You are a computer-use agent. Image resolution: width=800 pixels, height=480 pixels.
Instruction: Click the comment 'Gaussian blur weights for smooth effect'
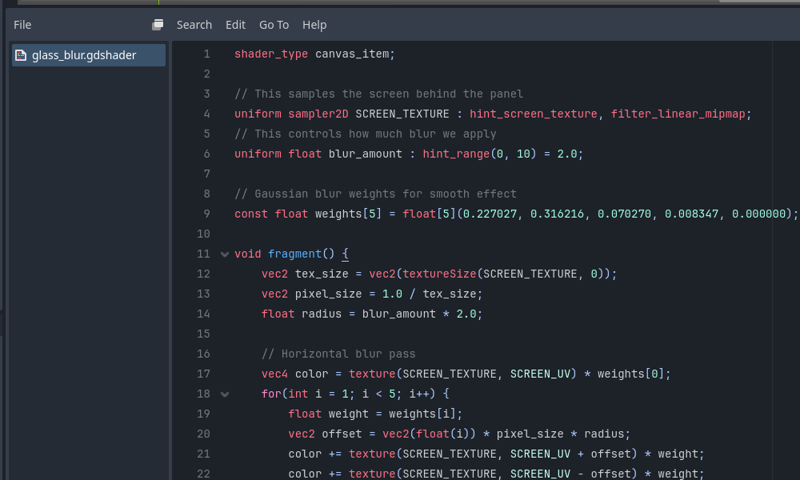386,194
